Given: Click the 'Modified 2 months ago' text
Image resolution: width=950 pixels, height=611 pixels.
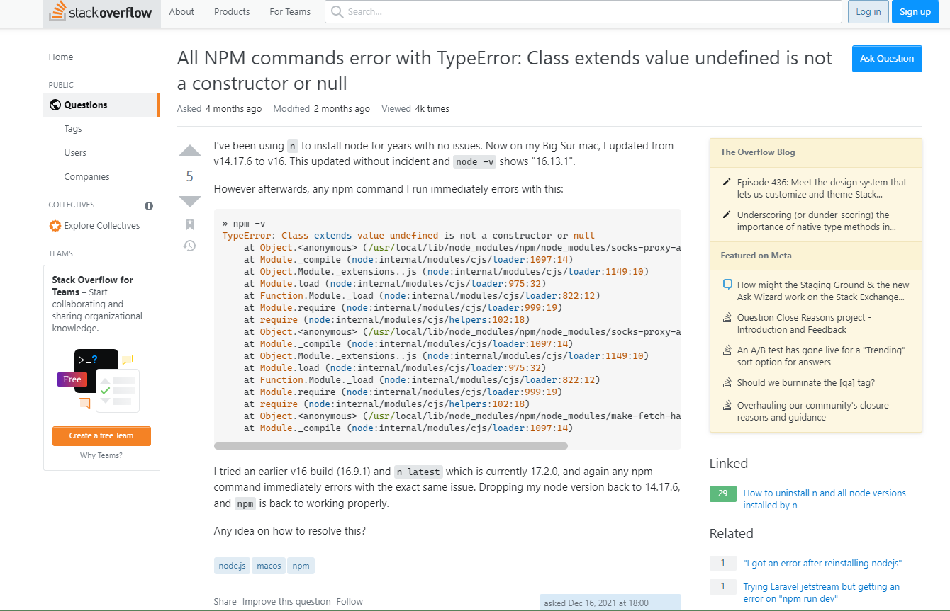Looking at the screenshot, I should tap(321, 109).
